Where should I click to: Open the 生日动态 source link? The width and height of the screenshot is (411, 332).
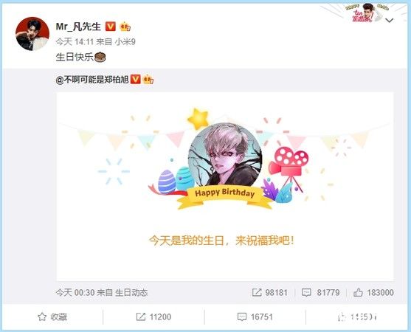coord(131,292)
